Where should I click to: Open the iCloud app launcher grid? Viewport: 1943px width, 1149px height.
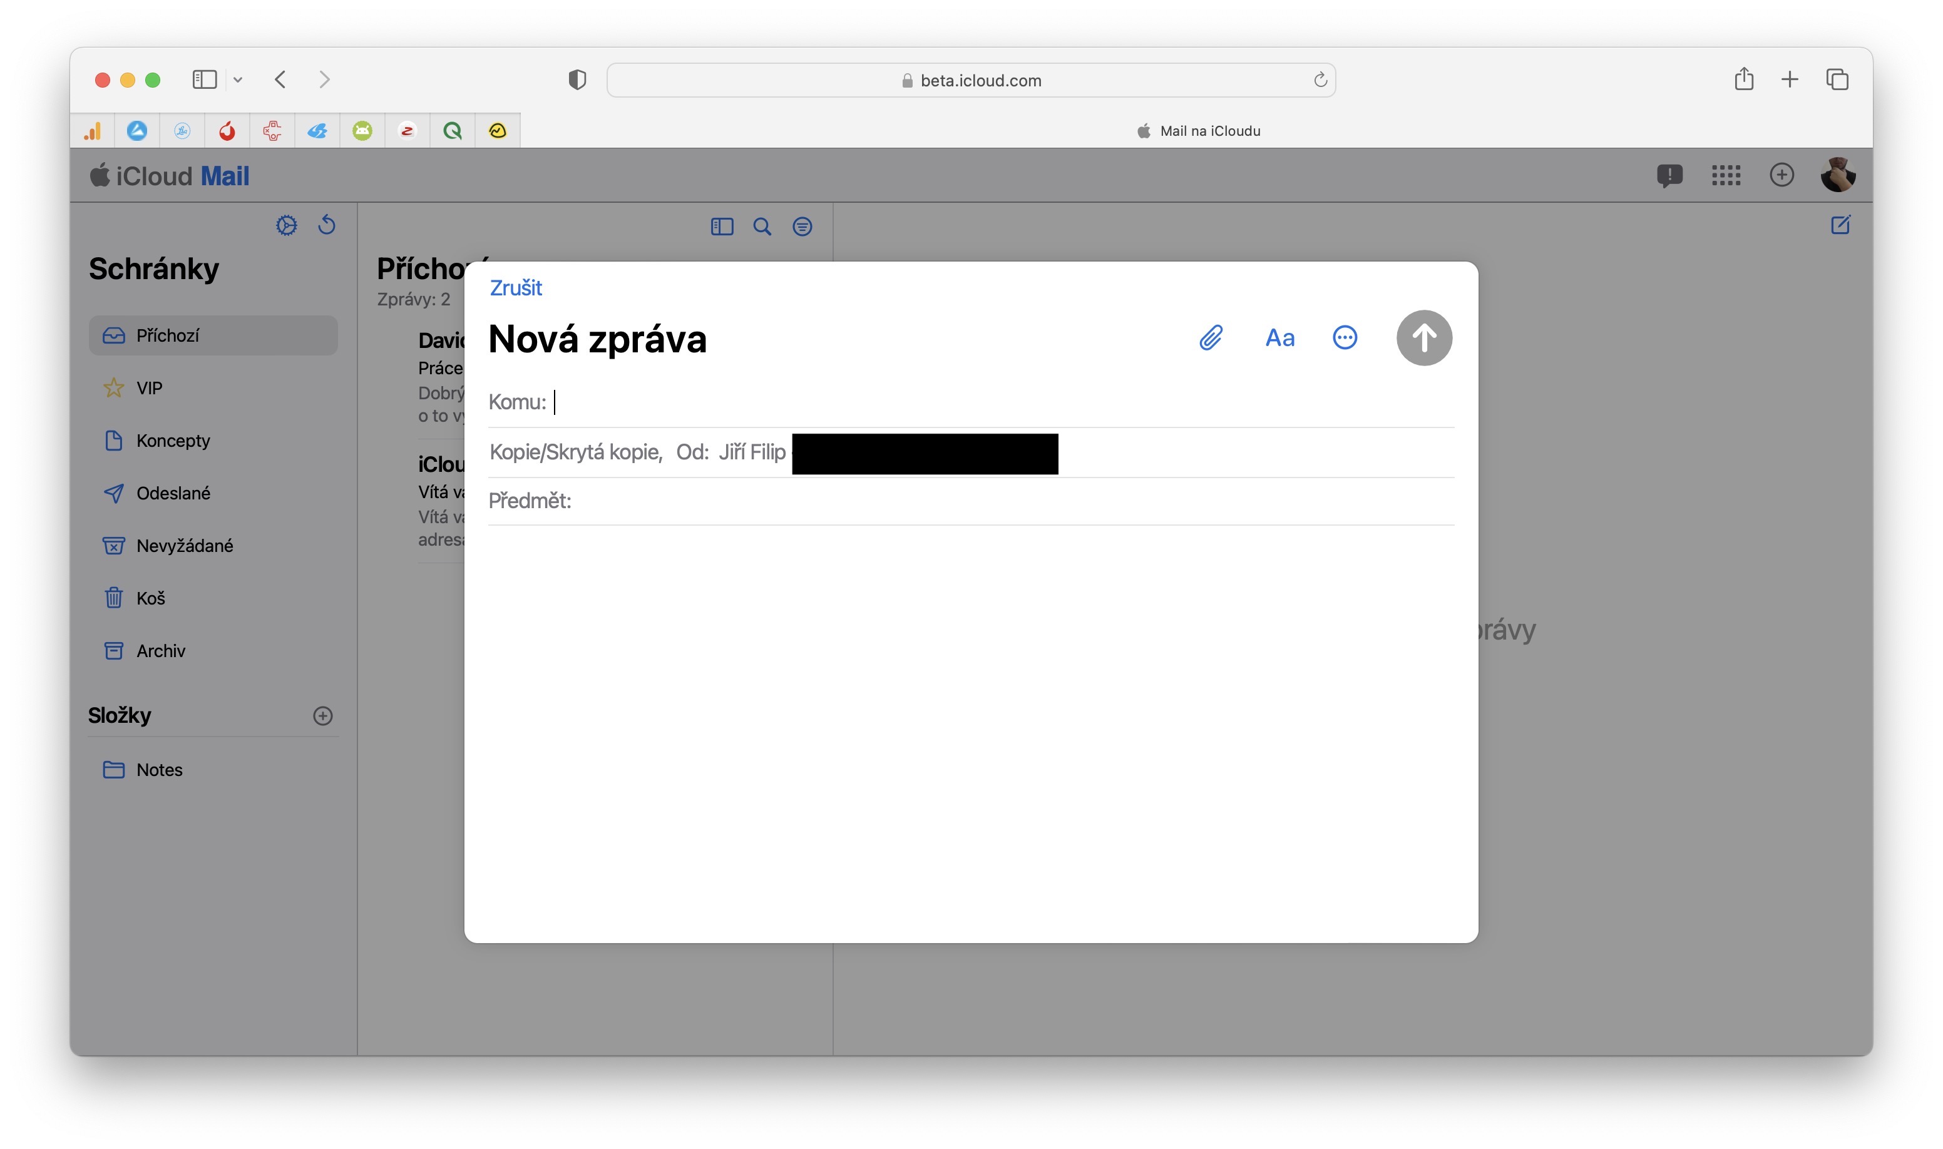[1725, 176]
